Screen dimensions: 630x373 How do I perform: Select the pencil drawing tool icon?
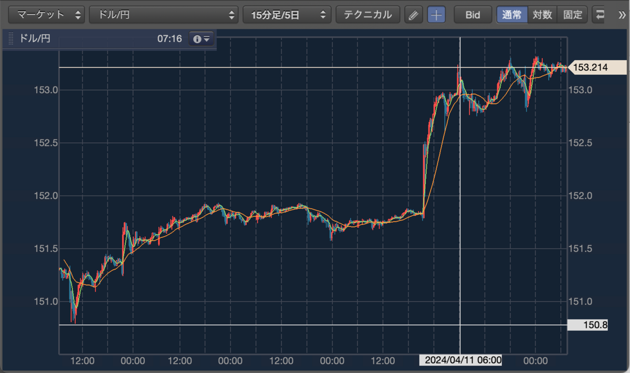pyautogui.click(x=414, y=15)
